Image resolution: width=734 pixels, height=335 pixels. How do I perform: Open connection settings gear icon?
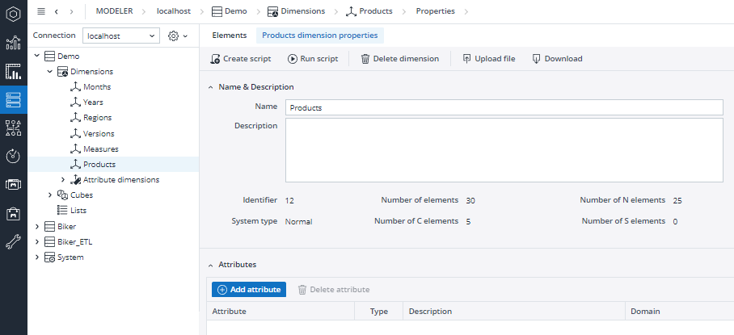178,36
